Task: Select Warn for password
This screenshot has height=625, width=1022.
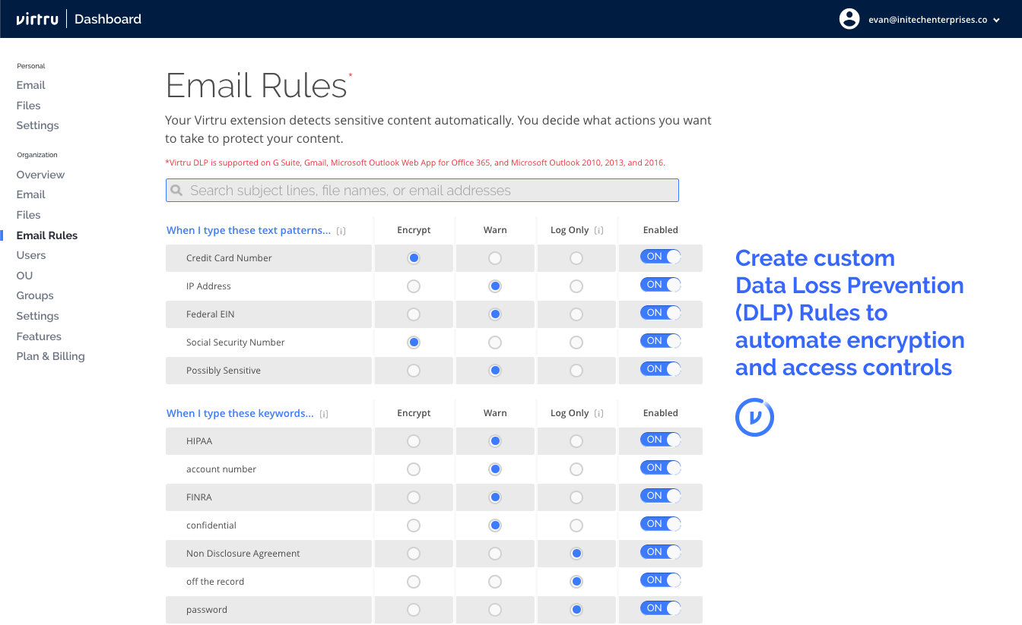Action: tap(495, 610)
